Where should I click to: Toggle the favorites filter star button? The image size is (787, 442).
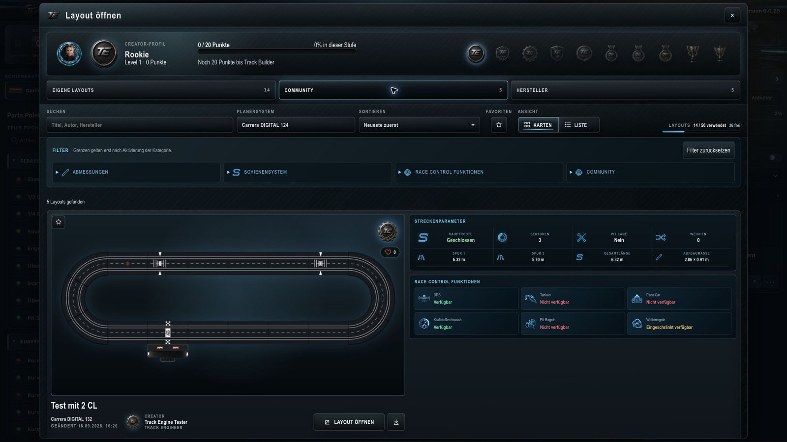(x=499, y=125)
